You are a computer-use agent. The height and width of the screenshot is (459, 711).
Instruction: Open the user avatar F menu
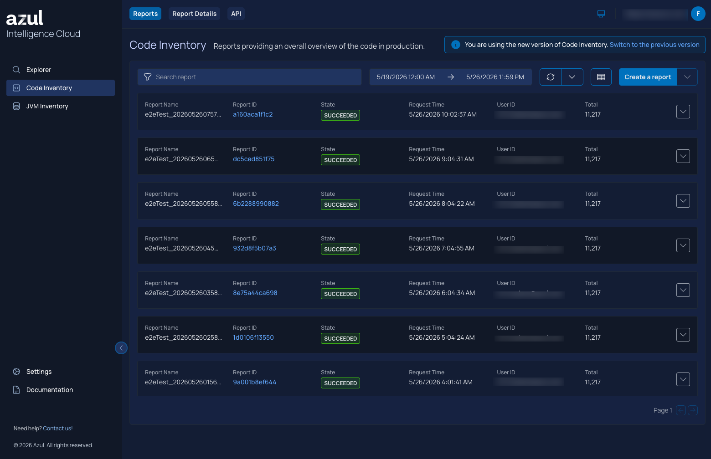[x=698, y=14]
